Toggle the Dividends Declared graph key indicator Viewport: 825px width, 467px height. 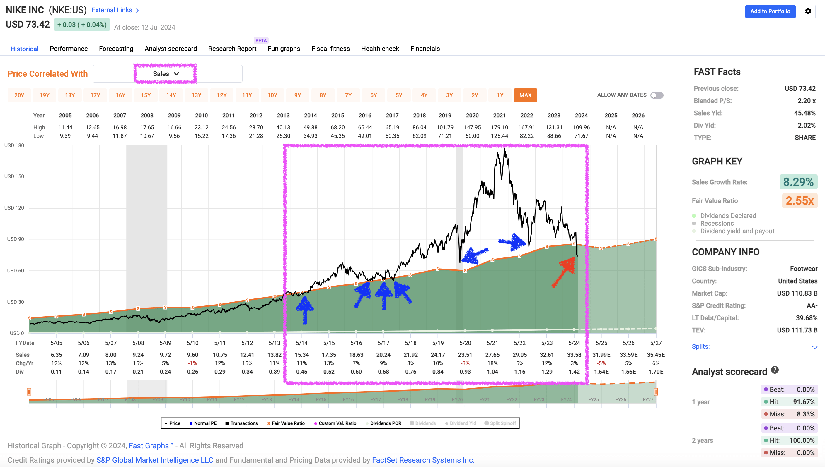tap(694, 216)
